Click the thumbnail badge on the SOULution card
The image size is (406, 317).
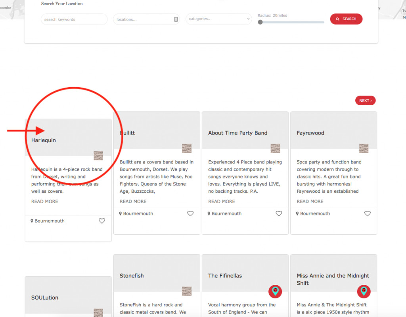point(98,313)
